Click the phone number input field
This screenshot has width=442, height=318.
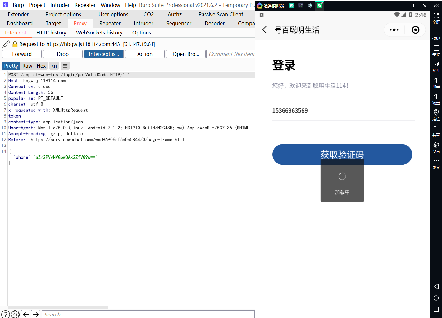click(343, 111)
